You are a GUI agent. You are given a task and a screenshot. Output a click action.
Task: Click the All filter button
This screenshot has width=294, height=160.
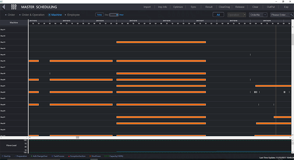click(218, 15)
